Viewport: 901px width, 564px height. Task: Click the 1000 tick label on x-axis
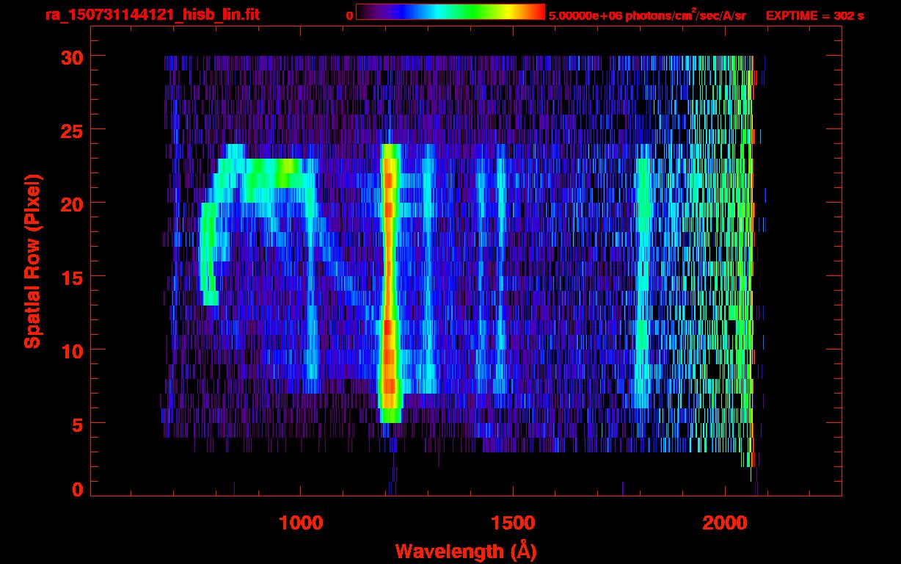[x=301, y=523]
